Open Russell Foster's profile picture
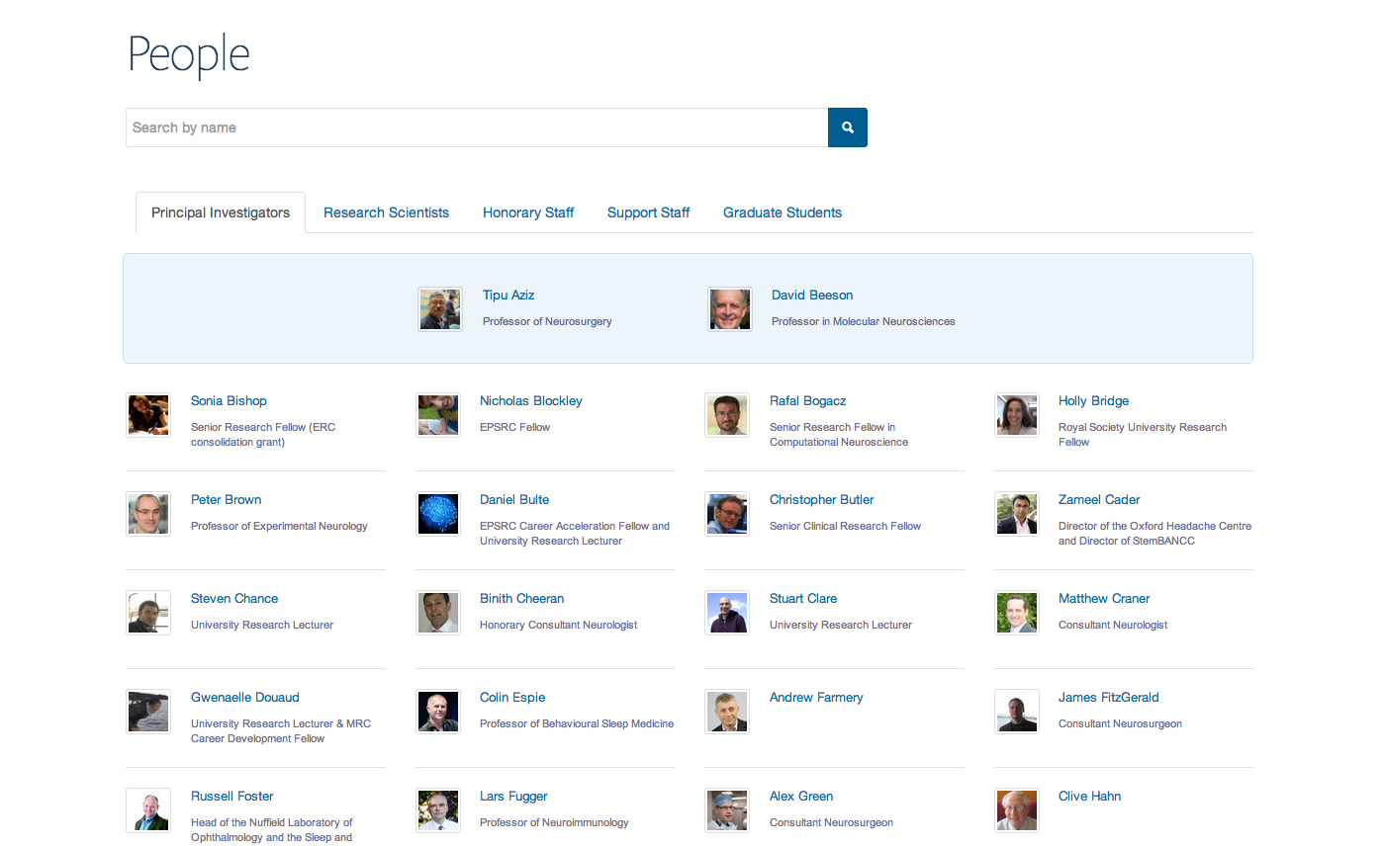1385x846 pixels. pos(148,810)
